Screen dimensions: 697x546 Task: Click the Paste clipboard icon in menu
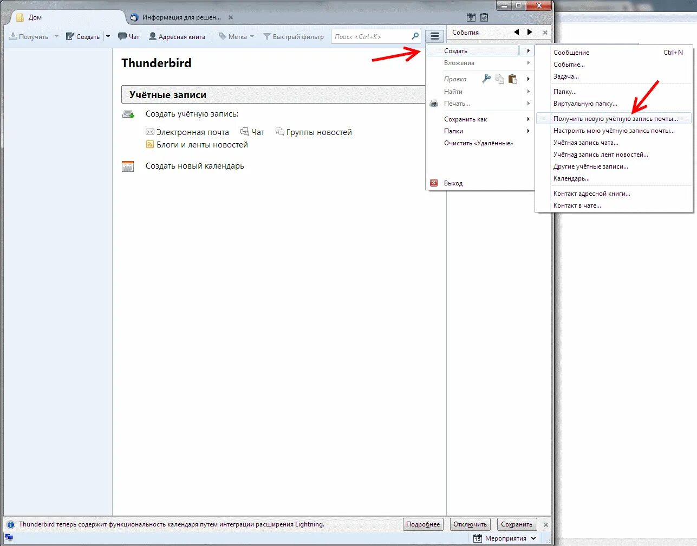pyautogui.click(x=512, y=79)
